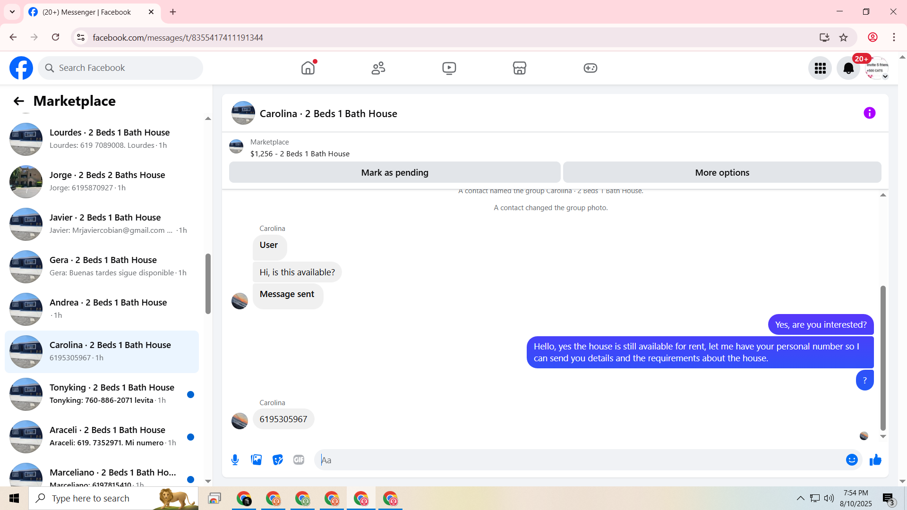The image size is (907, 510).
Task: Click Mark as pending button
Action: pos(394,173)
